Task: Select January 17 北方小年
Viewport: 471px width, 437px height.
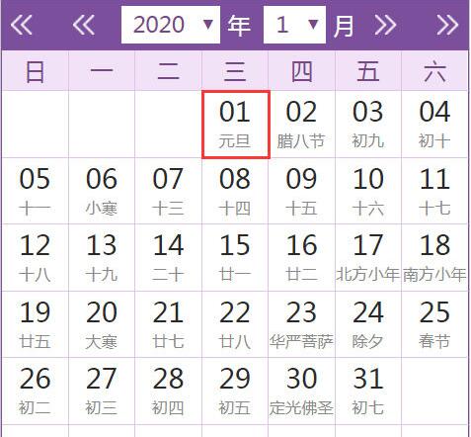Action: (368, 258)
